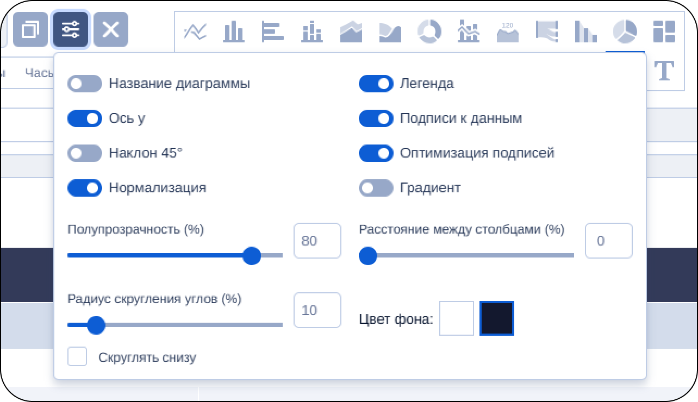Pick the donut chart type
This screenshot has height=402, width=698.
pos(429,32)
